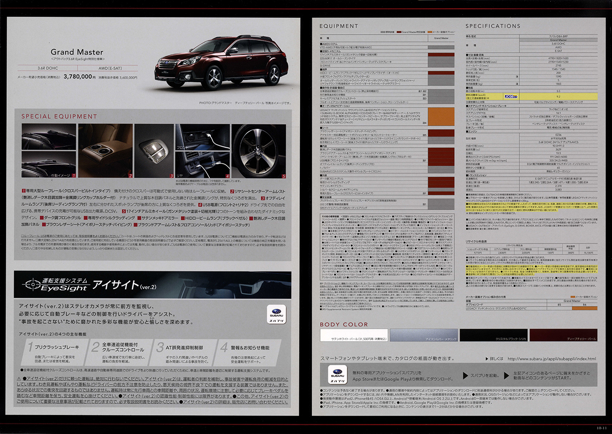Image resolution: width=612 pixels, height=434 pixels.
Task: Click the highlighted fuel consumption value 9.2
Action: [559, 97]
